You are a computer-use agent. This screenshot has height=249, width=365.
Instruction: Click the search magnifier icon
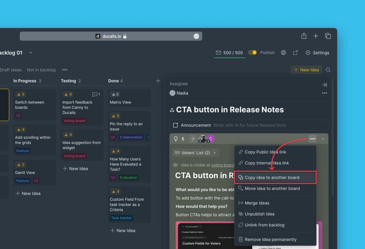click(328, 70)
